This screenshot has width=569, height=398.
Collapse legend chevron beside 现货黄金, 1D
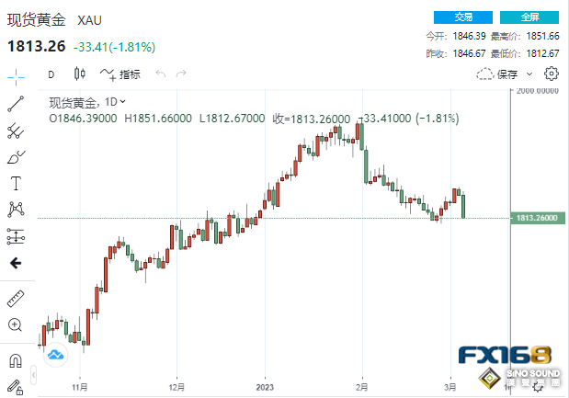[122, 102]
